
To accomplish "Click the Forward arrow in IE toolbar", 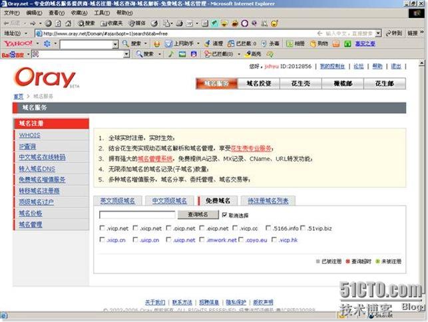I will [x=33, y=23].
